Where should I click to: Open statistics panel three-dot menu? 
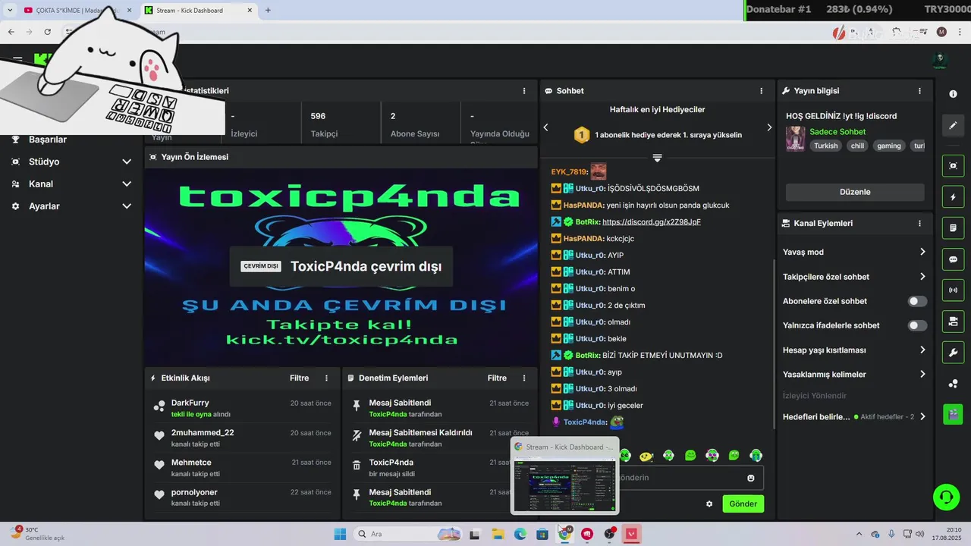tap(524, 91)
